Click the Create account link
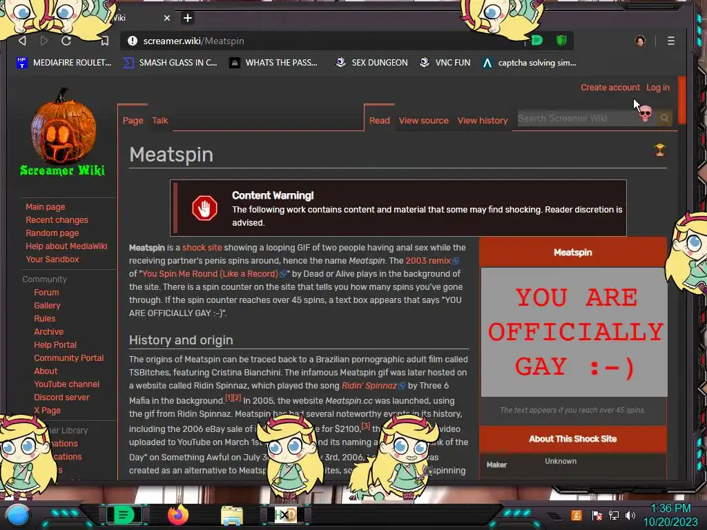The height and width of the screenshot is (530, 707). pos(610,88)
